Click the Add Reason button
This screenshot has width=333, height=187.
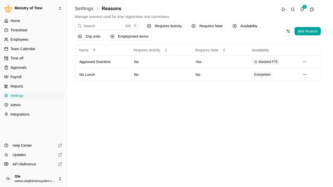(308, 31)
